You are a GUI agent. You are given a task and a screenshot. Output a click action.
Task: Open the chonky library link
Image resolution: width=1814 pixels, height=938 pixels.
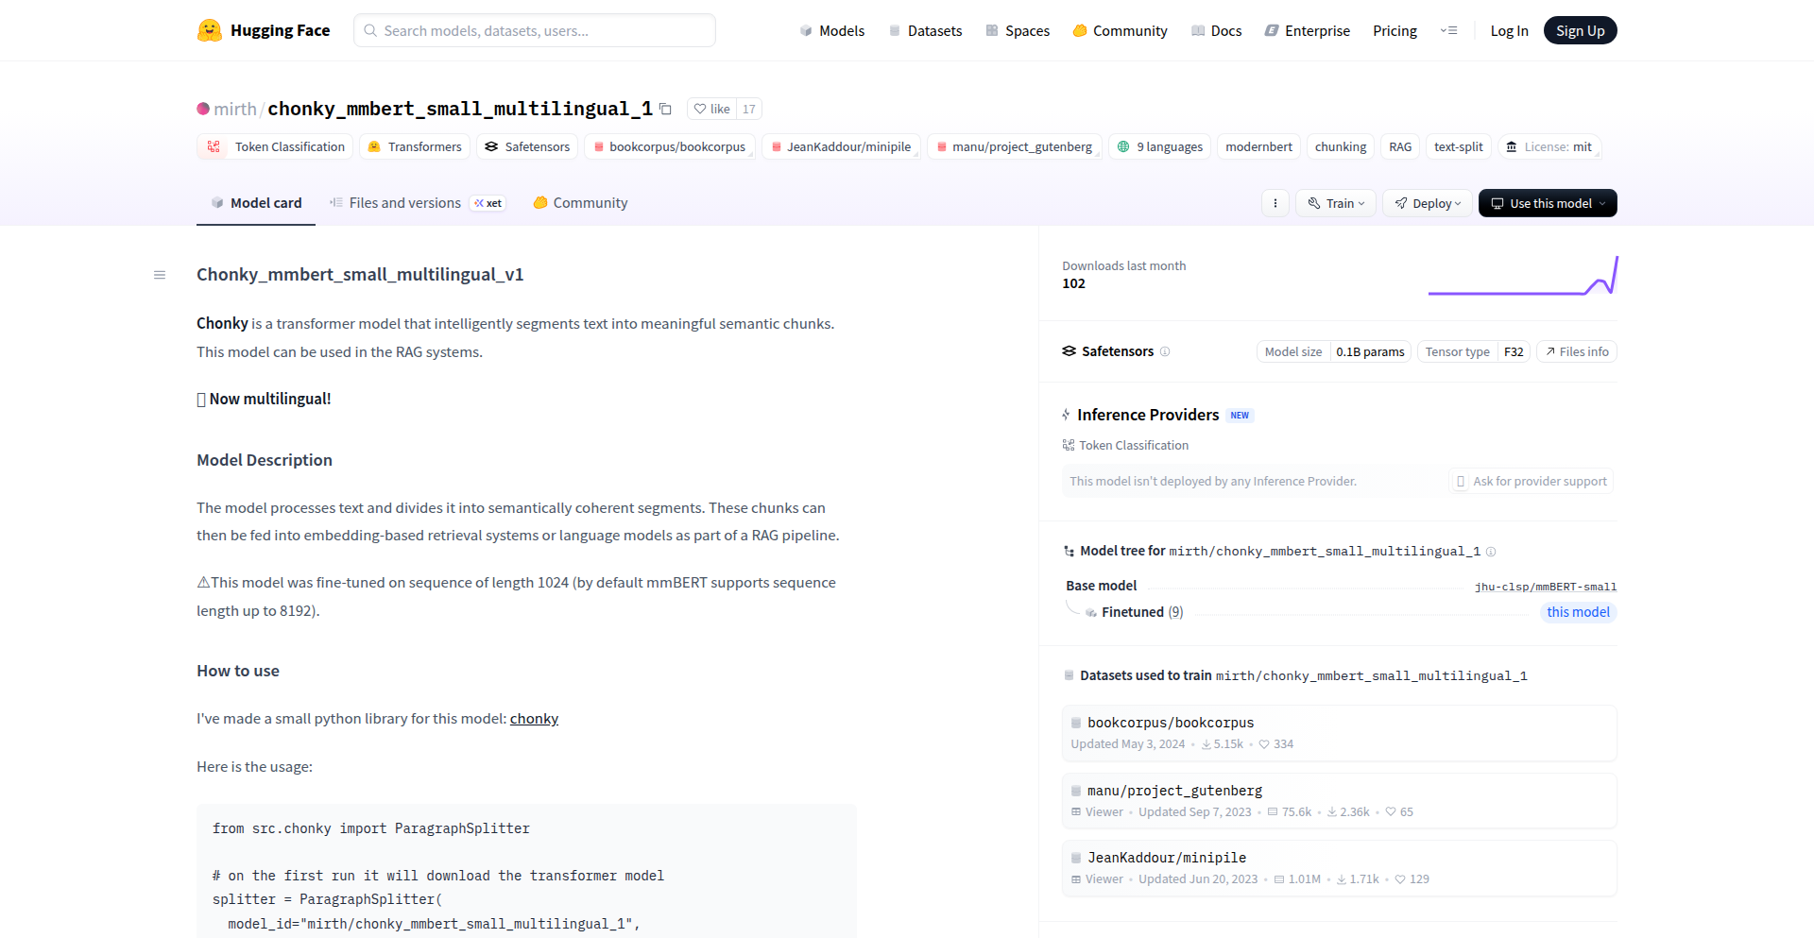pos(534,719)
